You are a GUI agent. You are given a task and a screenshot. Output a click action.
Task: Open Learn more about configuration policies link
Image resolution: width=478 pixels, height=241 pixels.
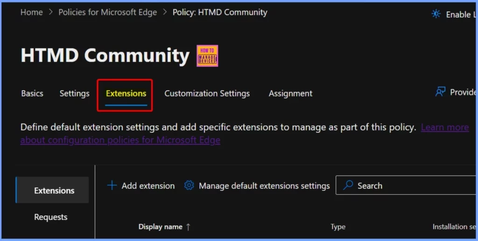[x=445, y=127]
